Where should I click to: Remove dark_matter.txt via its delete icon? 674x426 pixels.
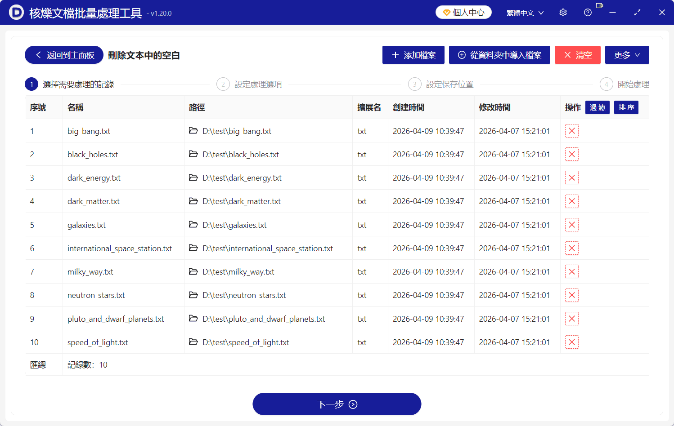tap(571, 201)
